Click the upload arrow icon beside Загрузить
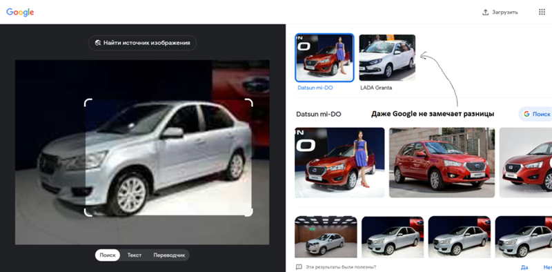Image resolution: width=552 pixels, height=272 pixels. coord(486,12)
